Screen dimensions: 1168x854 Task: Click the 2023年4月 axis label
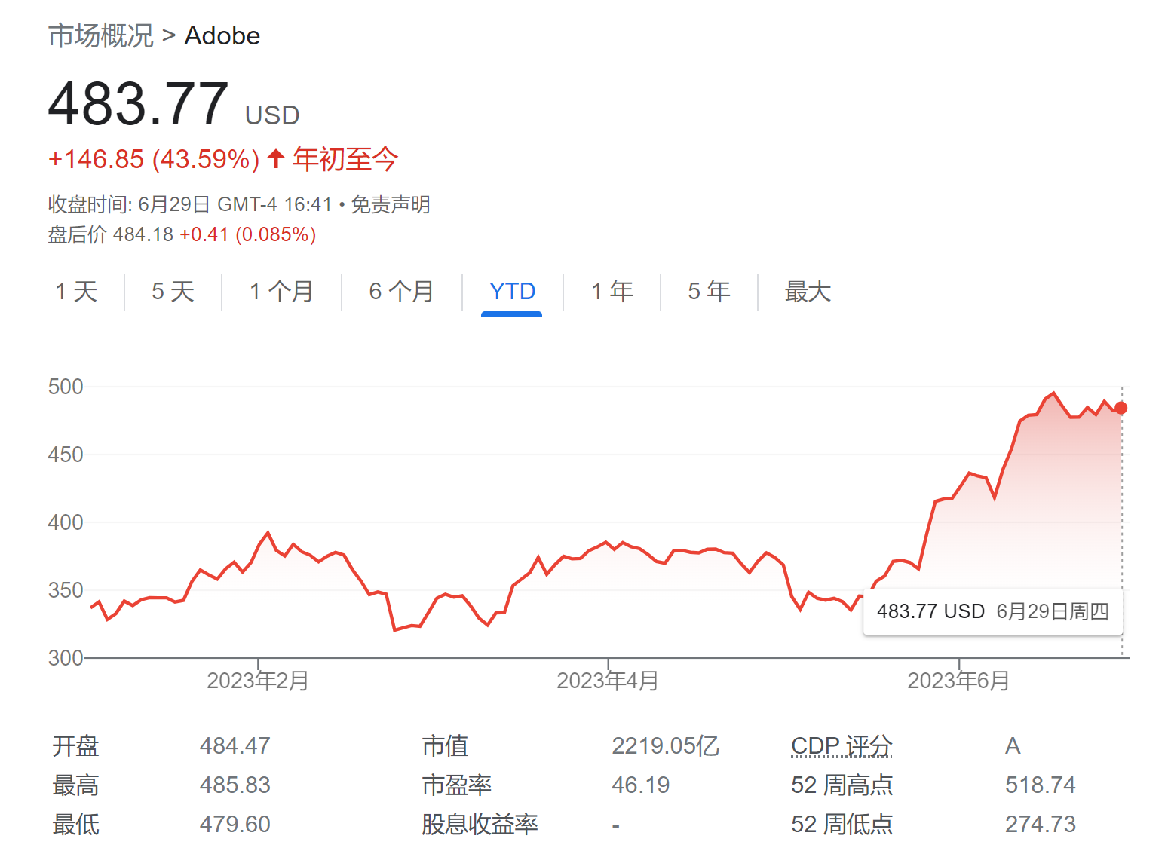(x=607, y=679)
